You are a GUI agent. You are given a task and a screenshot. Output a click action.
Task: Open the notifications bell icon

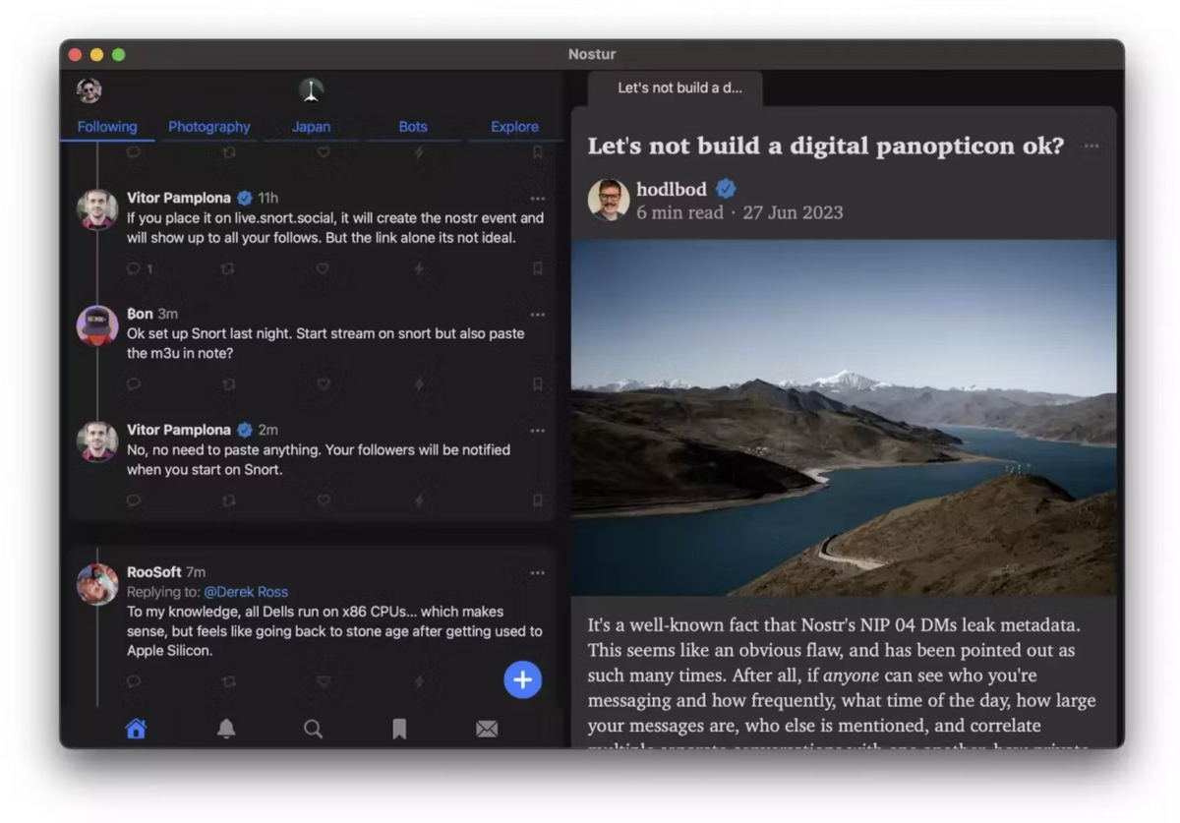point(226,729)
